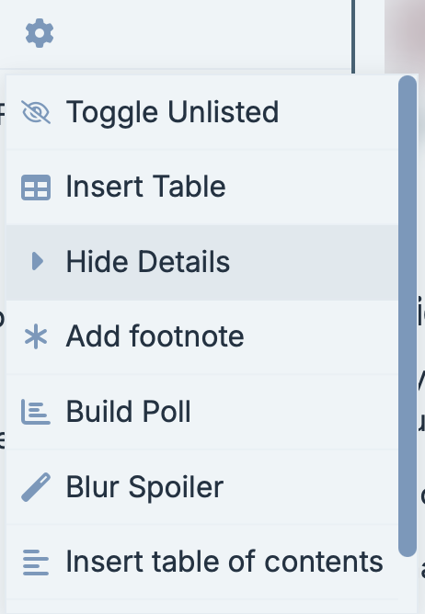Choose the Blur Spoiler text label

point(144,487)
